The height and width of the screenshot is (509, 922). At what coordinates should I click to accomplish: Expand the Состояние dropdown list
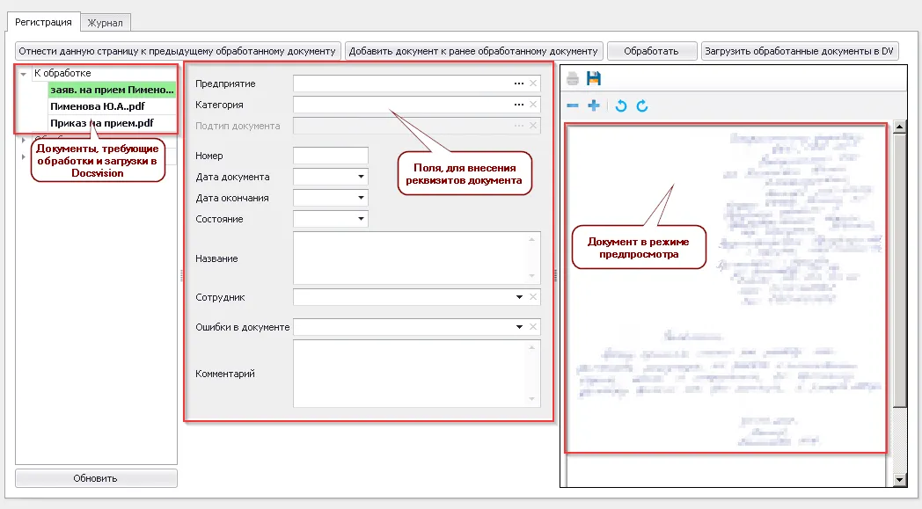[x=361, y=219]
